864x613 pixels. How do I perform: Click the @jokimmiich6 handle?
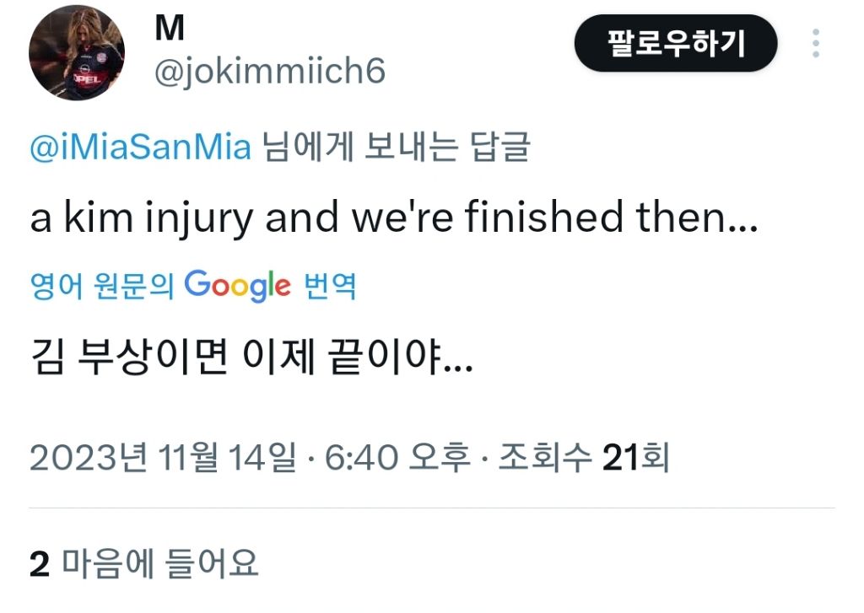pos(270,72)
